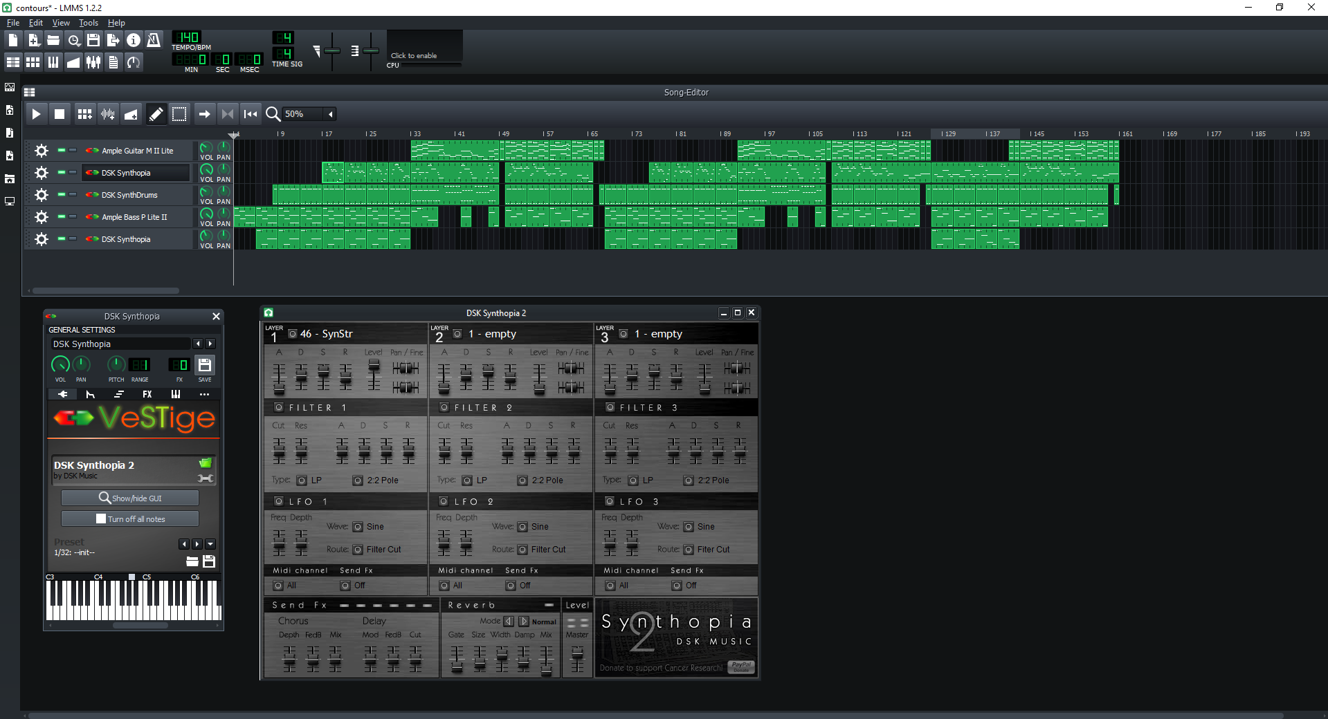Screen dimensions: 1328x719
Task: Open the DSK SynthDrums track instrument
Action: [x=136, y=195]
